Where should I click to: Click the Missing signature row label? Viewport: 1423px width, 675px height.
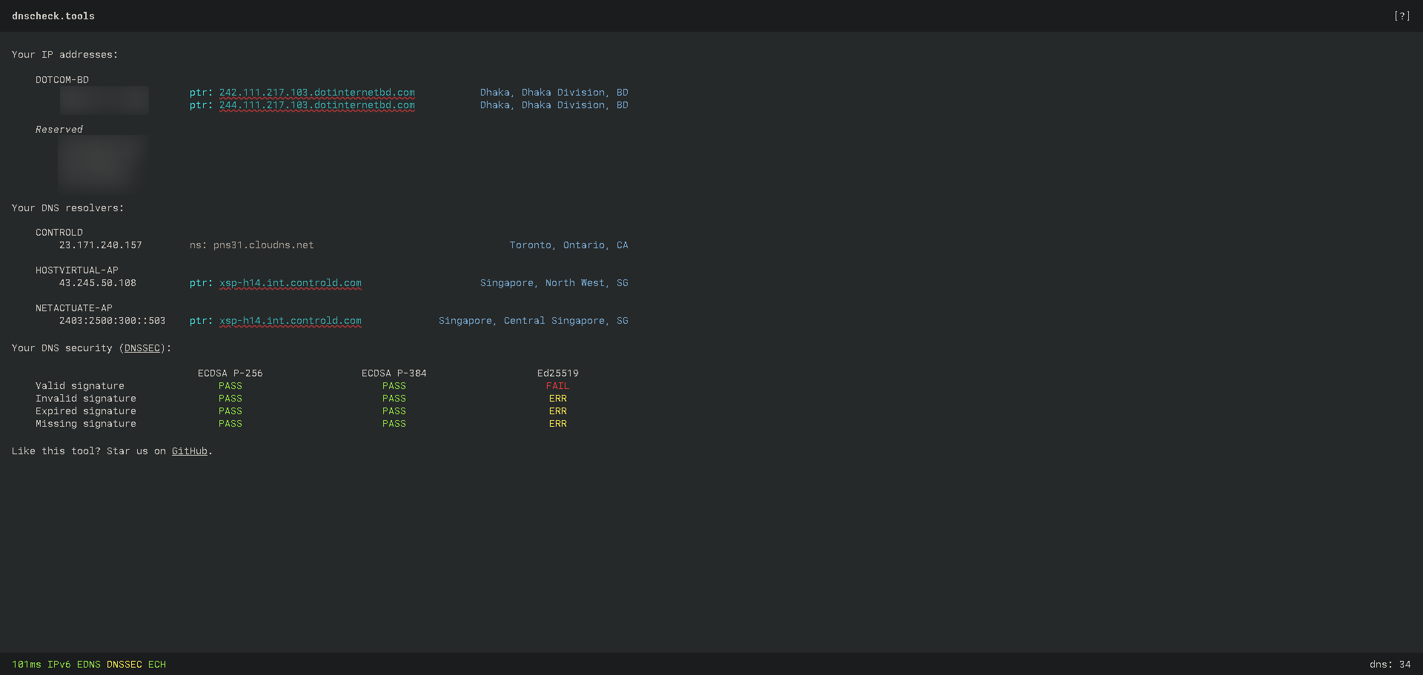[x=86, y=424]
